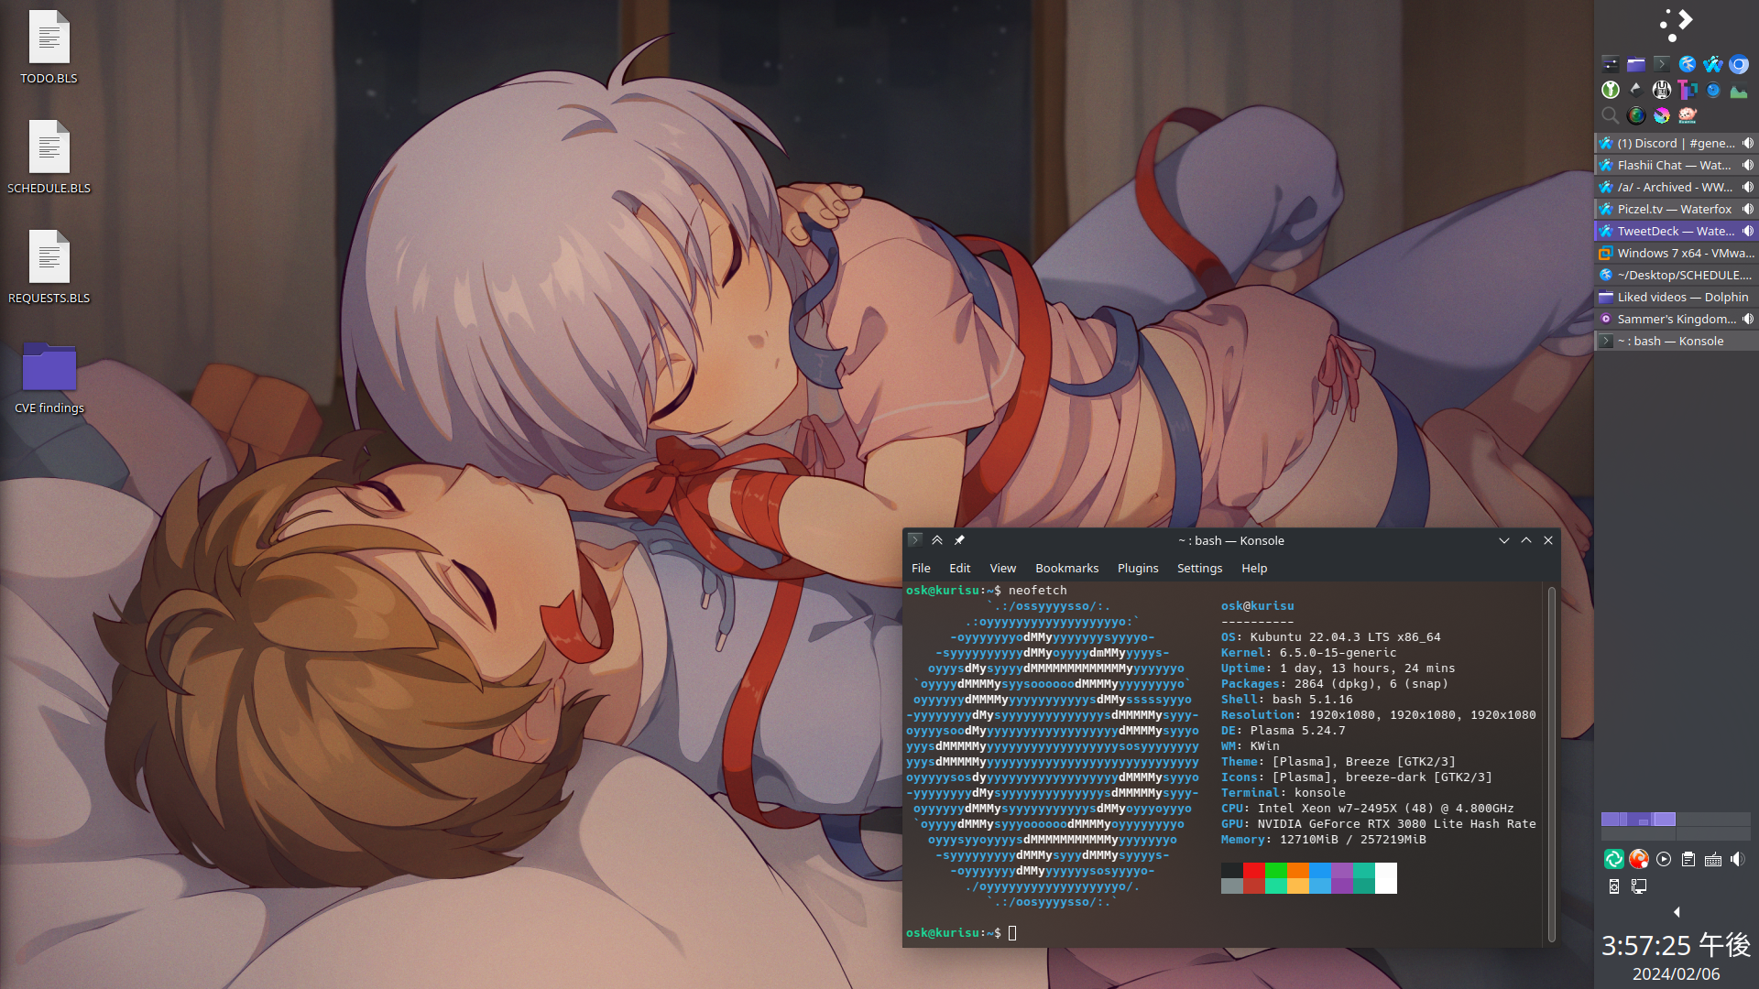Switch to the second virtual desktop in pager
Screen dimensions: 1759x989
tap(1713, 819)
